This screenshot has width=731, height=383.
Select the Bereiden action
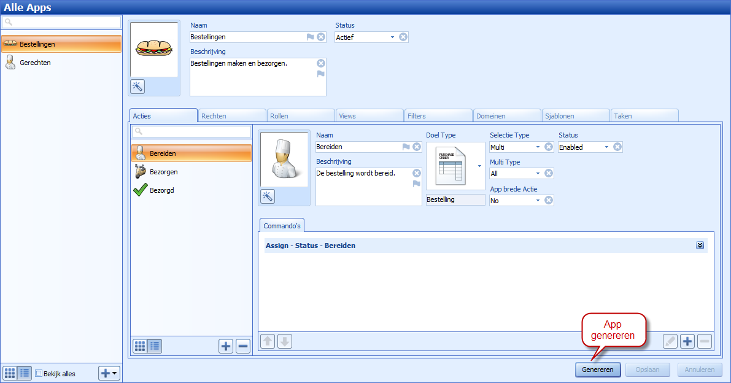click(x=191, y=153)
